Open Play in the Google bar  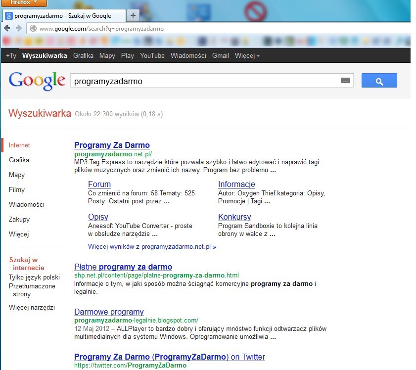tap(127, 56)
